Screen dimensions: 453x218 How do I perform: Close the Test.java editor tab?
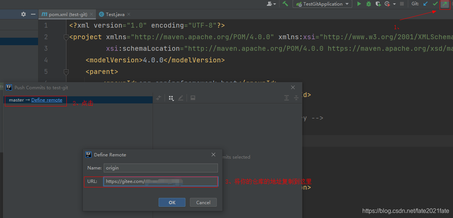pyautogui.click(x=129, y=15)
